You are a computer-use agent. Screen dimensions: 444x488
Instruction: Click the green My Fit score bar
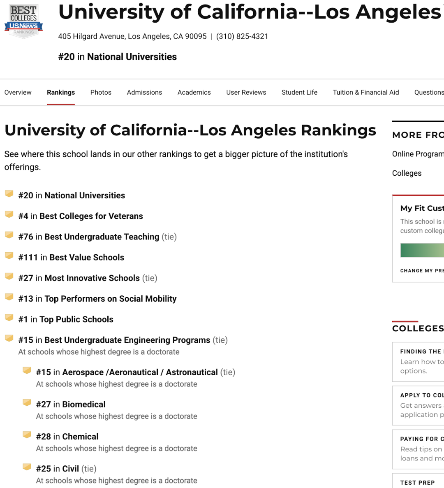tap(422, 250)
